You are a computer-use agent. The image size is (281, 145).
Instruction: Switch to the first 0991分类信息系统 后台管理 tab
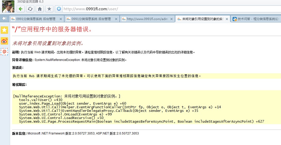36,19
